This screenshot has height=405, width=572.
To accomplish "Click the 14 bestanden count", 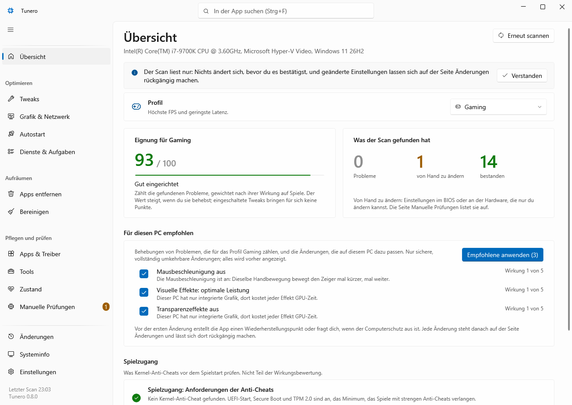I will 488,162.
